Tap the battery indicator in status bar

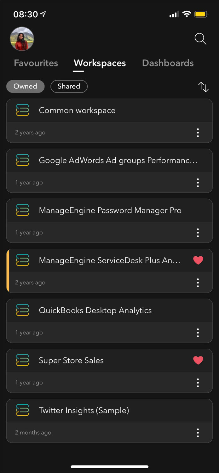tap(201, 14)
